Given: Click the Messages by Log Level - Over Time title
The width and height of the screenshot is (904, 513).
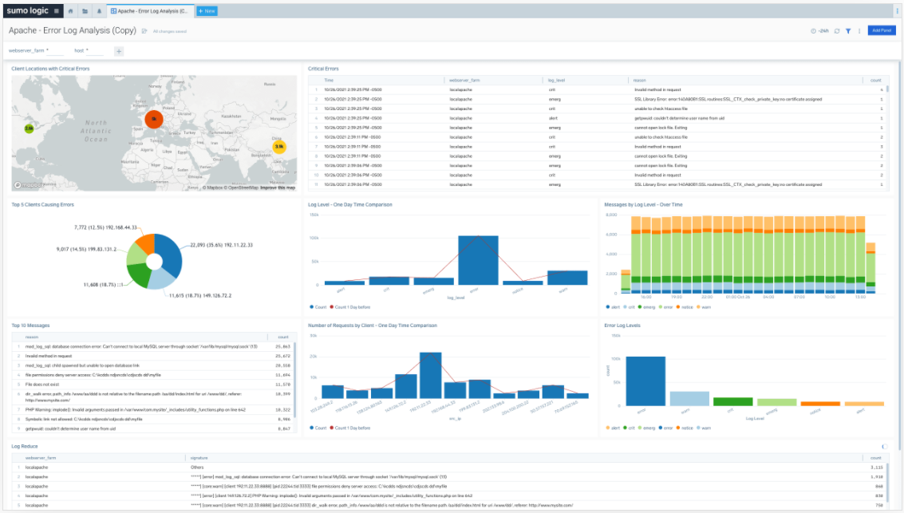Looking at the screenshot, I should (643, 204).
